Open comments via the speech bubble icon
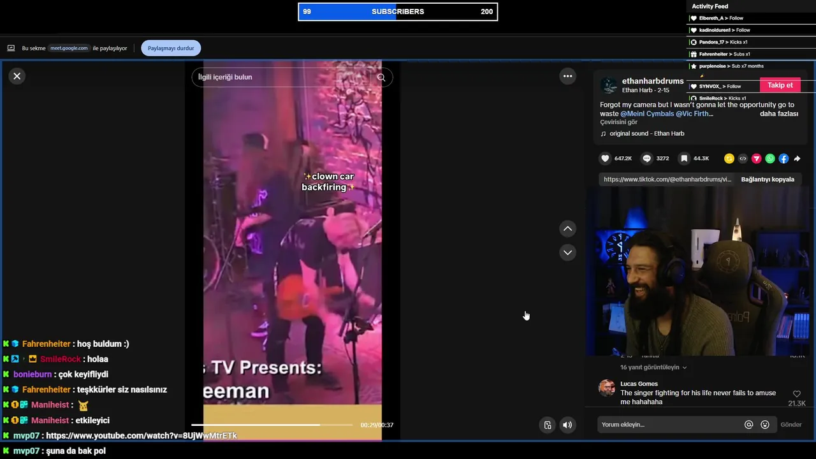The image size is (816, 459). point(647,158)
